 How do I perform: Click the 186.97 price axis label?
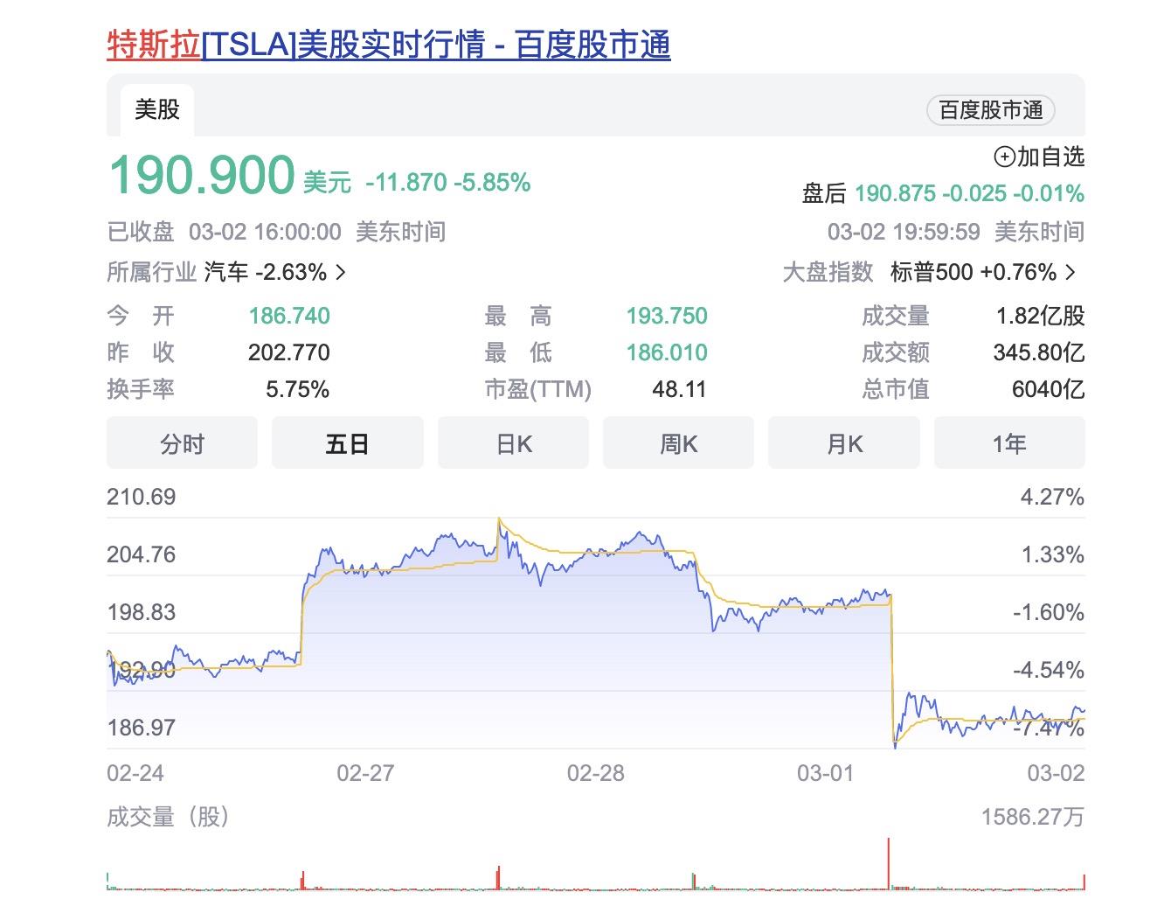pyautogui.click(x=142, y=728)
